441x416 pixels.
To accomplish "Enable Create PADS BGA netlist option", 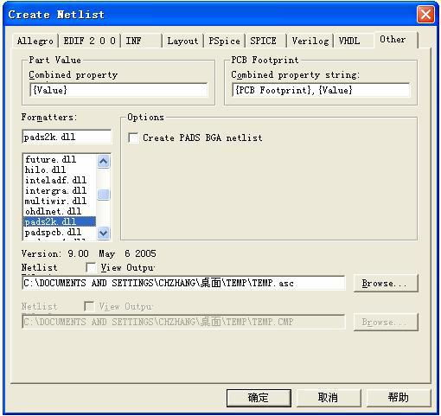I will click(133, 138).
